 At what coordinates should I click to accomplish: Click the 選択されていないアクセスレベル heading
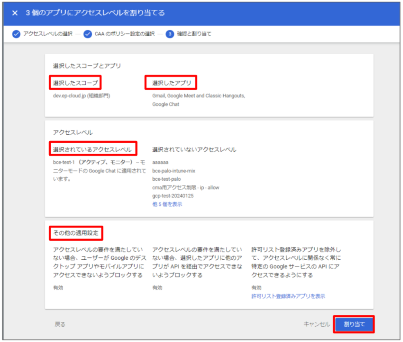coord(194,150)
